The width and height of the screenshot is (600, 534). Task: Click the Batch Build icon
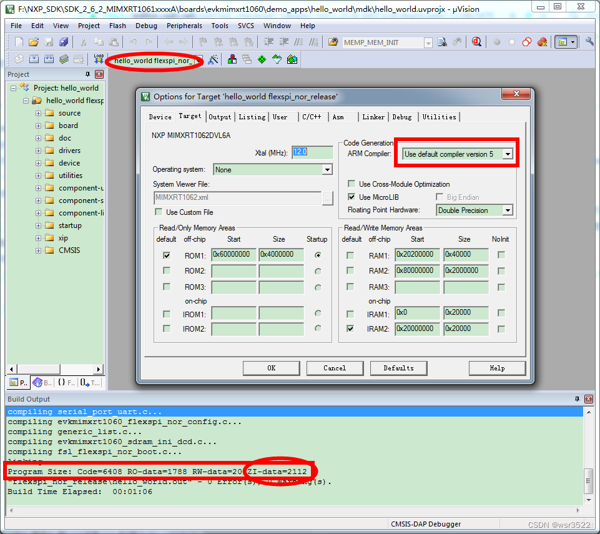pos(64,59)
